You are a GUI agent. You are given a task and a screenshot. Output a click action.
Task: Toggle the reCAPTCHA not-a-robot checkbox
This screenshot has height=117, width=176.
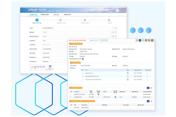[32, 67]
